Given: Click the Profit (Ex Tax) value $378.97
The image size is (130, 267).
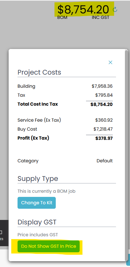Looking at the screenshot, I should 104,138.
